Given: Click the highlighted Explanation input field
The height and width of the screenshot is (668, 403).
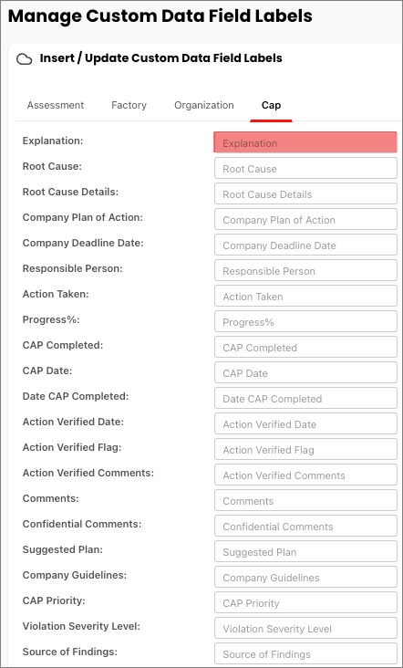Looking at the screenshot, I should [305, 142].
